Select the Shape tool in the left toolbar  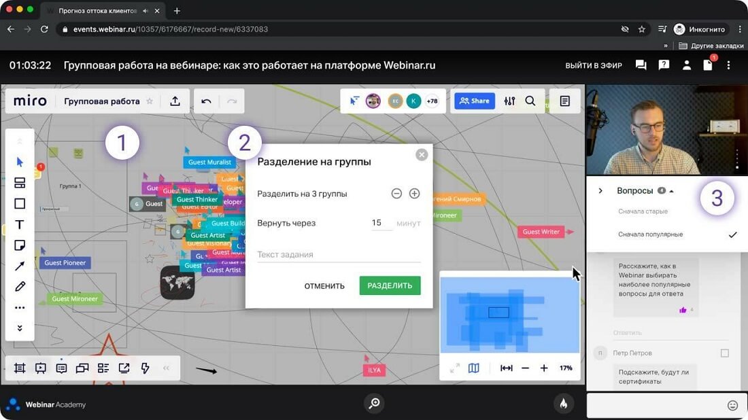click(19, 203)
